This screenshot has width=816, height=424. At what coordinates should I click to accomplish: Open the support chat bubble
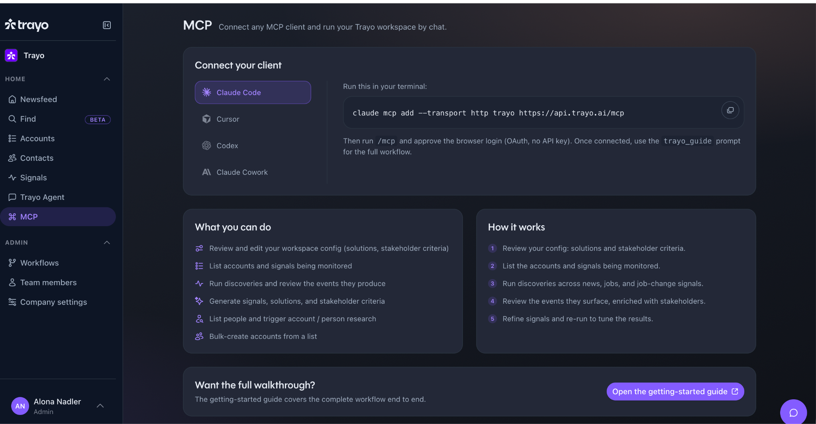[793, 412]
